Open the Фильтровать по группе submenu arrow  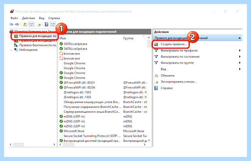click(x=240, y=63)
